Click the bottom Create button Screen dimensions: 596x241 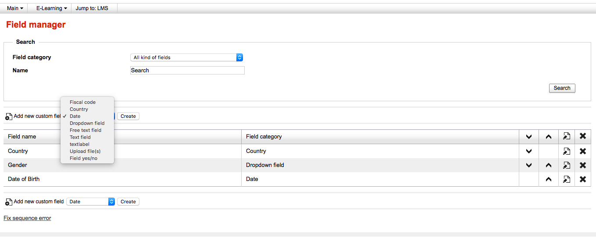pyautogui.click(x=128, y=202)
